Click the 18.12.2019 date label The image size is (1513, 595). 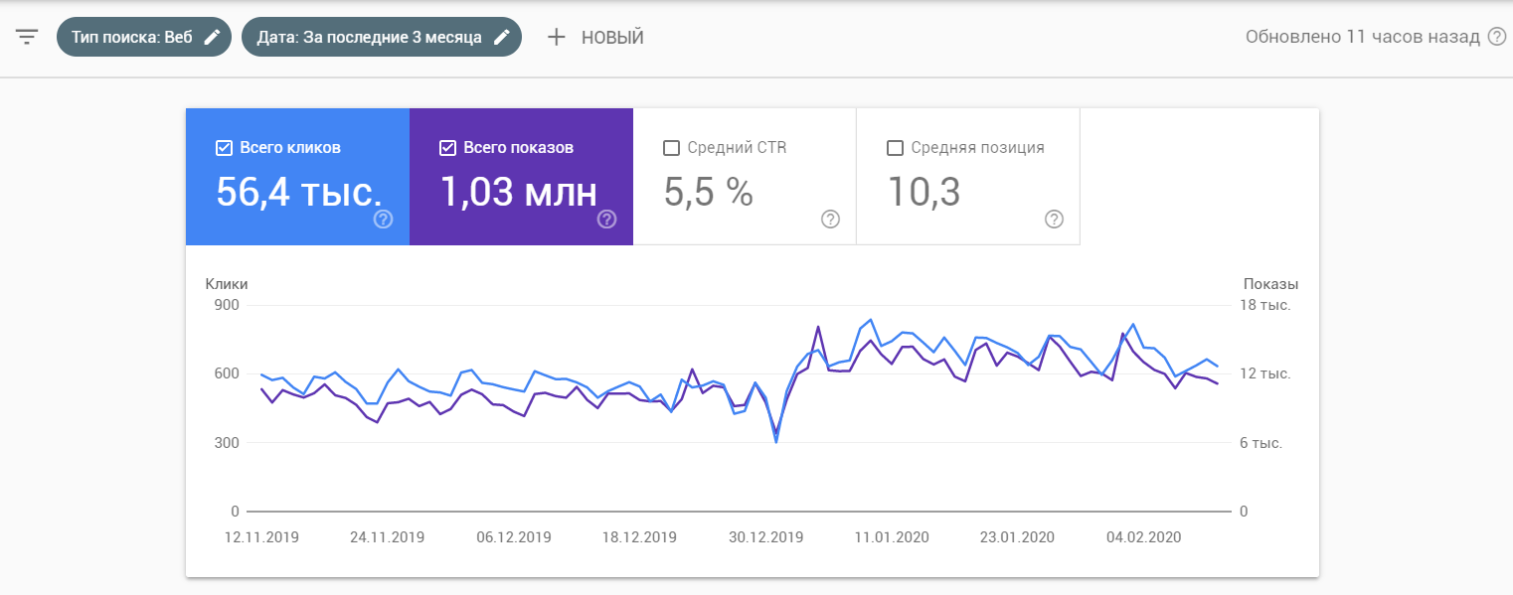639,537
